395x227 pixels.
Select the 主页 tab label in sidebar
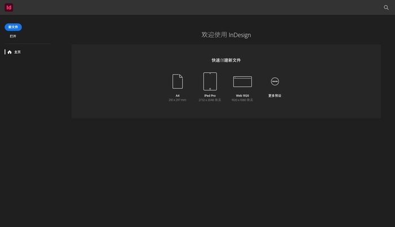(17, 52)
